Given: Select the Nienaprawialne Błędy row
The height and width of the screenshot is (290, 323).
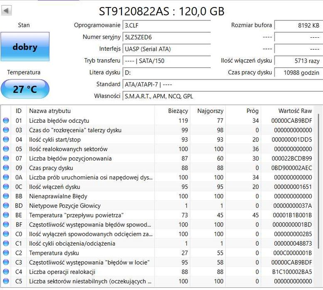Looking at the screenshot, I should click(157, 196).
